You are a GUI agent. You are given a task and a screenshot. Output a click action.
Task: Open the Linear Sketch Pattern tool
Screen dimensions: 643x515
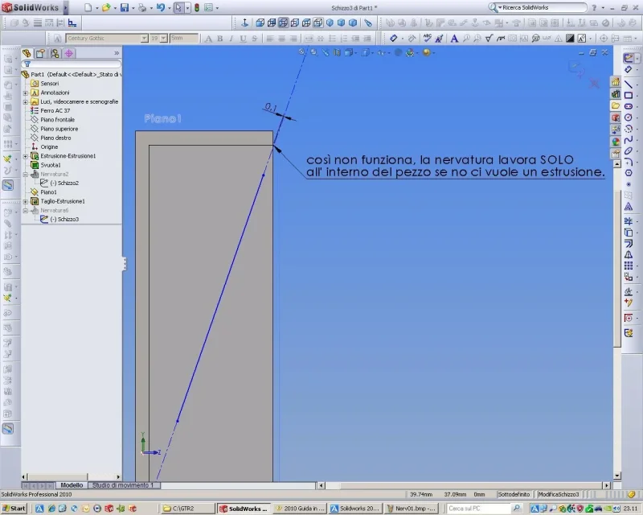[x=629, y=266]
